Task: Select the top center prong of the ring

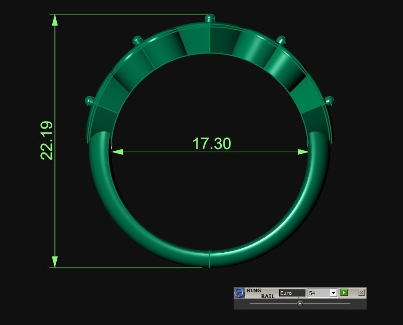Action: click(210, 18)
